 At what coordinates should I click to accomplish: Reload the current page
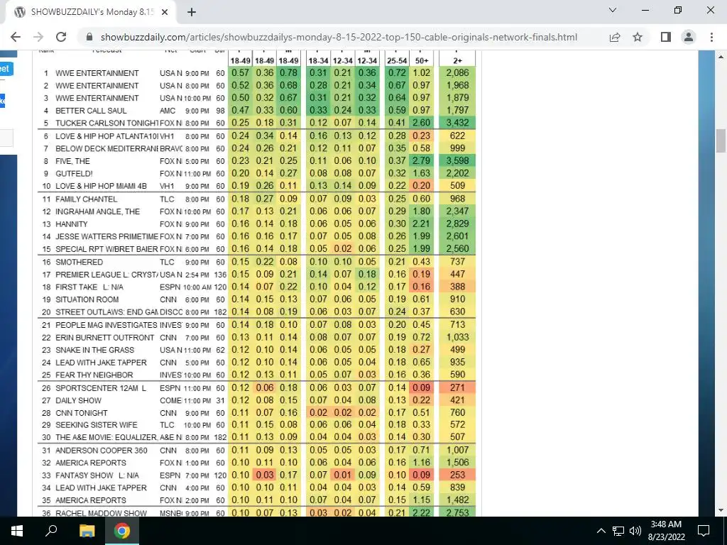[x=61, y=37]
